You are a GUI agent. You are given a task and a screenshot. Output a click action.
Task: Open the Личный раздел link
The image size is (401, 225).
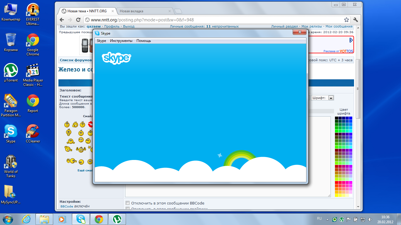[284, 26]
